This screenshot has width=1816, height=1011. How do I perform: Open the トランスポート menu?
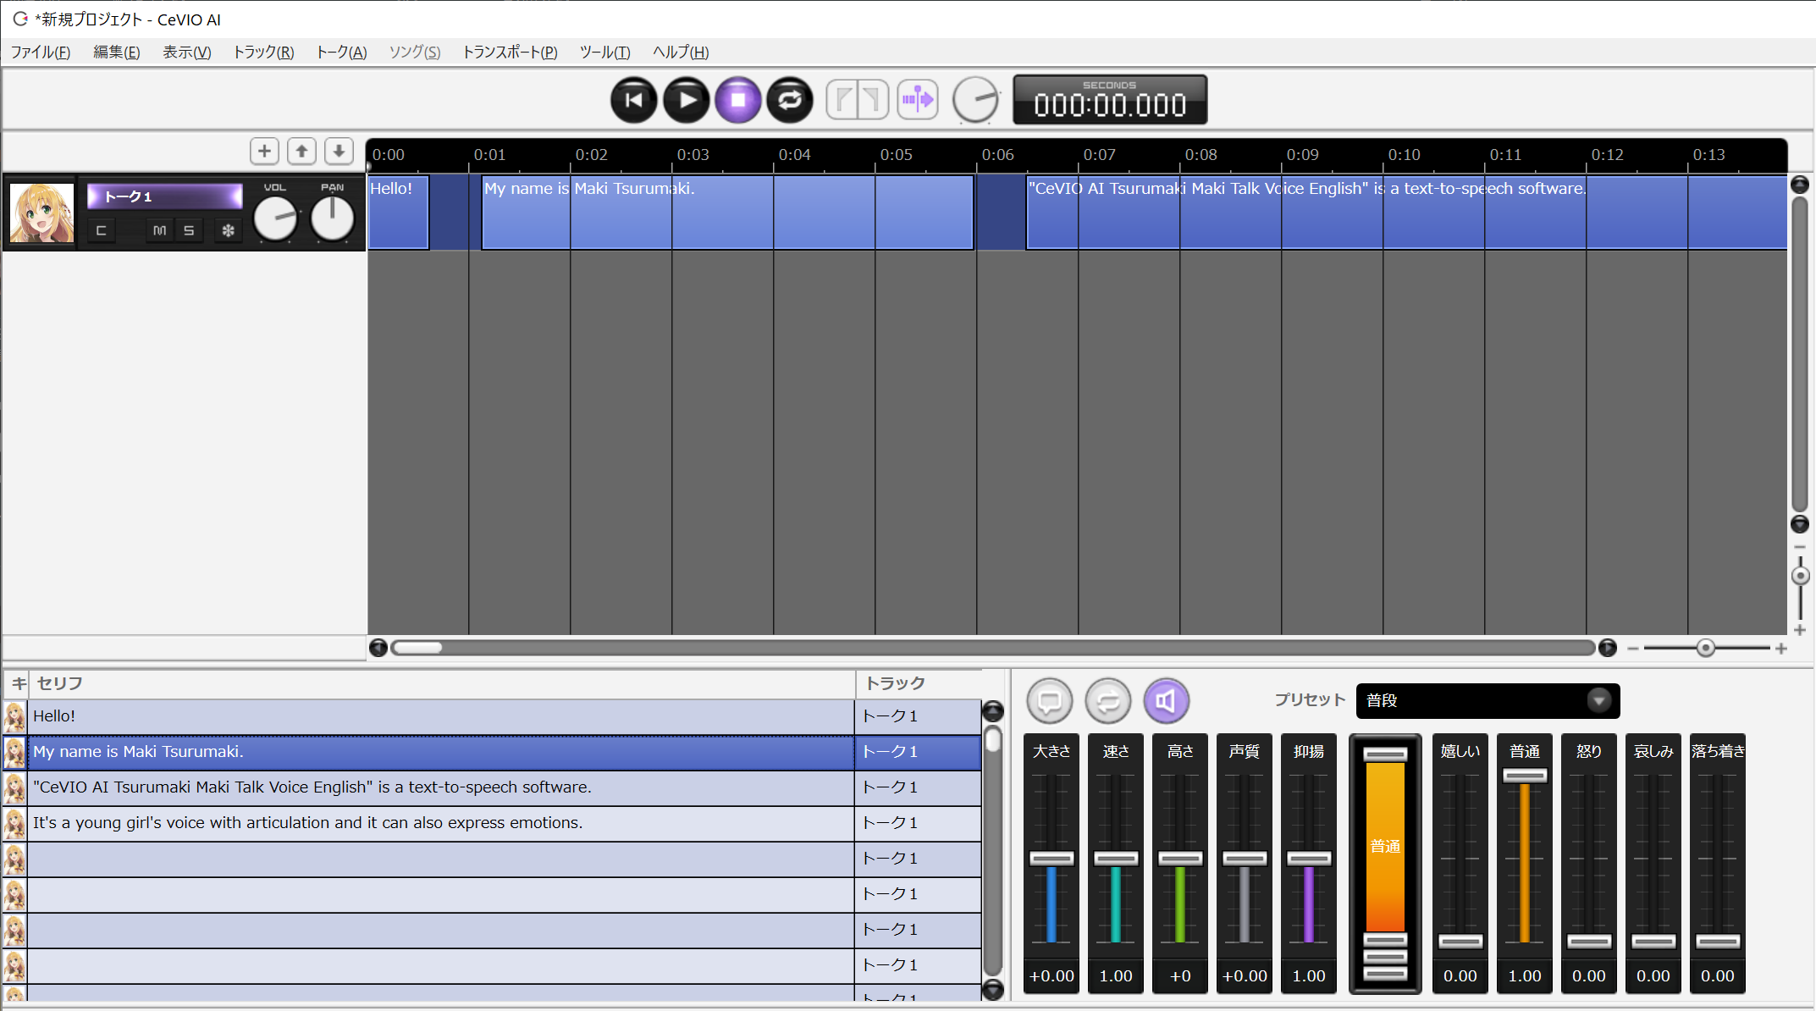pos(510,52)
